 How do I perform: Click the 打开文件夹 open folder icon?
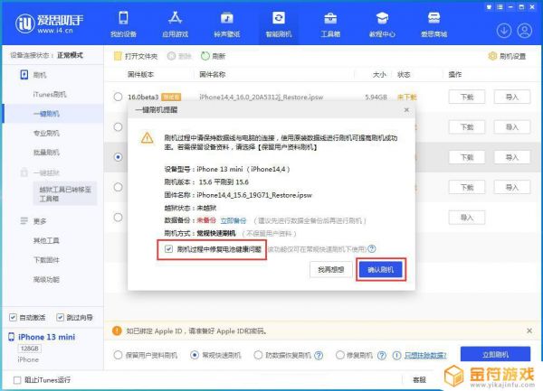pos(118,56)
